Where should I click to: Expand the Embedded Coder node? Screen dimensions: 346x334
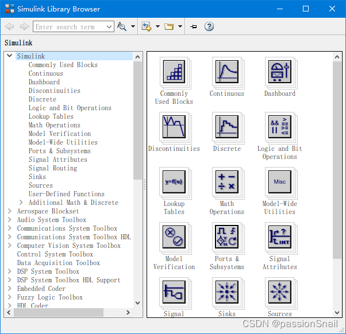(x=10, y=289)
